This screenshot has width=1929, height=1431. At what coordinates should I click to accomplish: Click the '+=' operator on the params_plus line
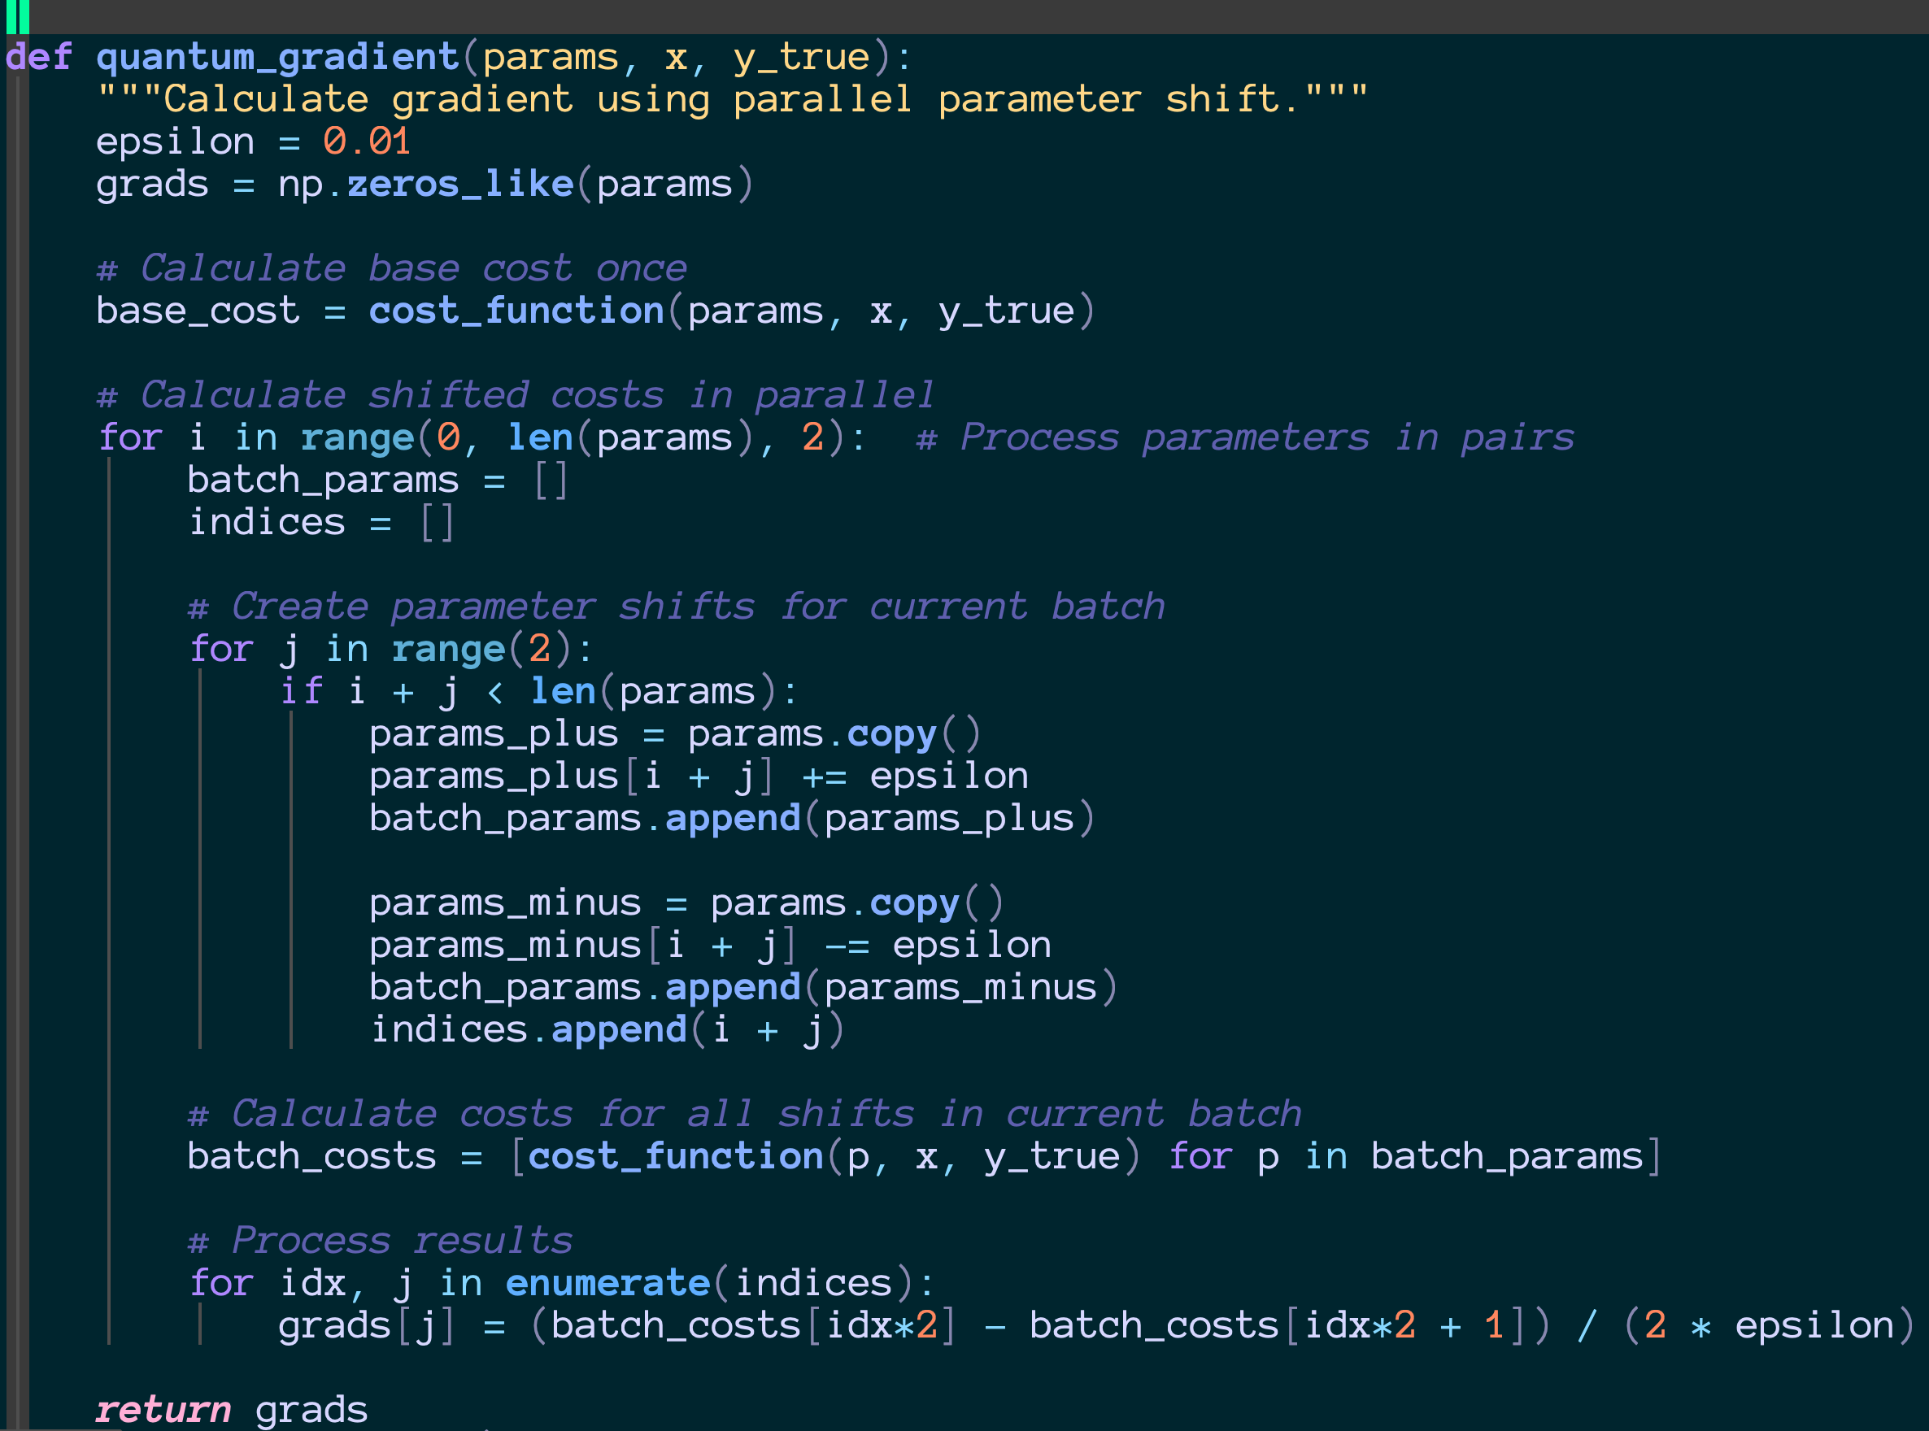tap(823, 776)
